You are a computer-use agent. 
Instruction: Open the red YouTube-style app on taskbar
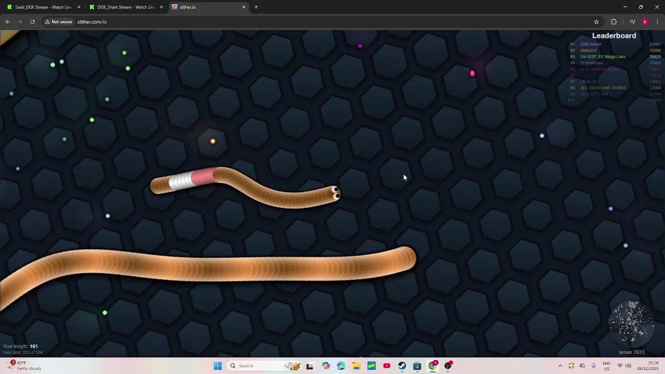[x=387, y=366]
